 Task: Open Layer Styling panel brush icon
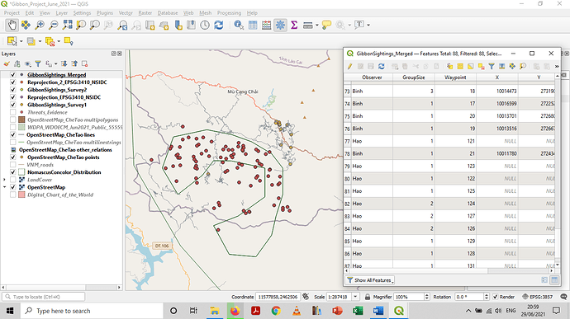click(x=7, y=63)
